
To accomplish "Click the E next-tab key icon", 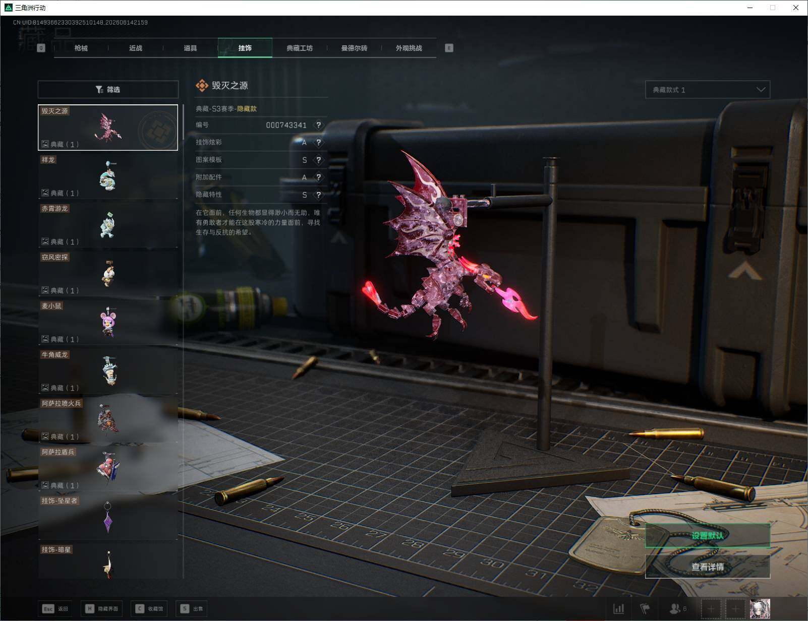I will [449, 48].
